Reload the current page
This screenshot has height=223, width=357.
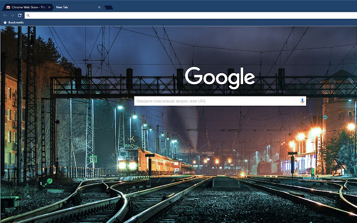click(20, 15)
